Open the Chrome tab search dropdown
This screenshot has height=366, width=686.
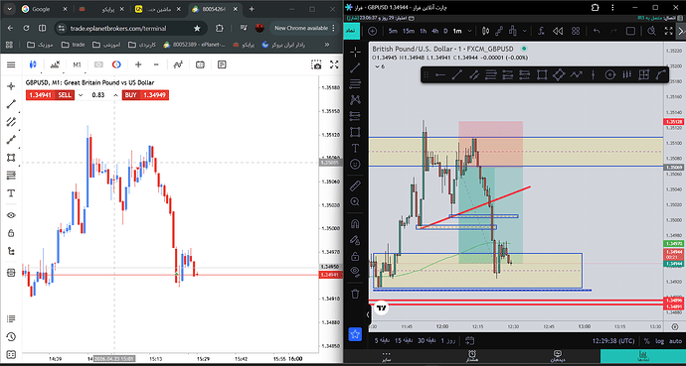pyautogui.click(x=11, y=9)
